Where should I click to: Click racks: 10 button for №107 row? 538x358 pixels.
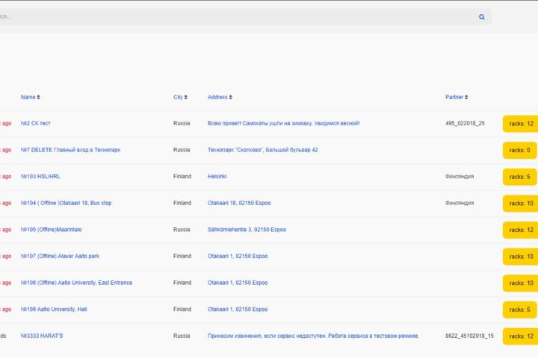click(x=520, y=257)
